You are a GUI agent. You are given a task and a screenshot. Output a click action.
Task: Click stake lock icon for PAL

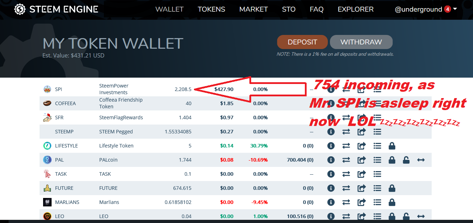392,160
